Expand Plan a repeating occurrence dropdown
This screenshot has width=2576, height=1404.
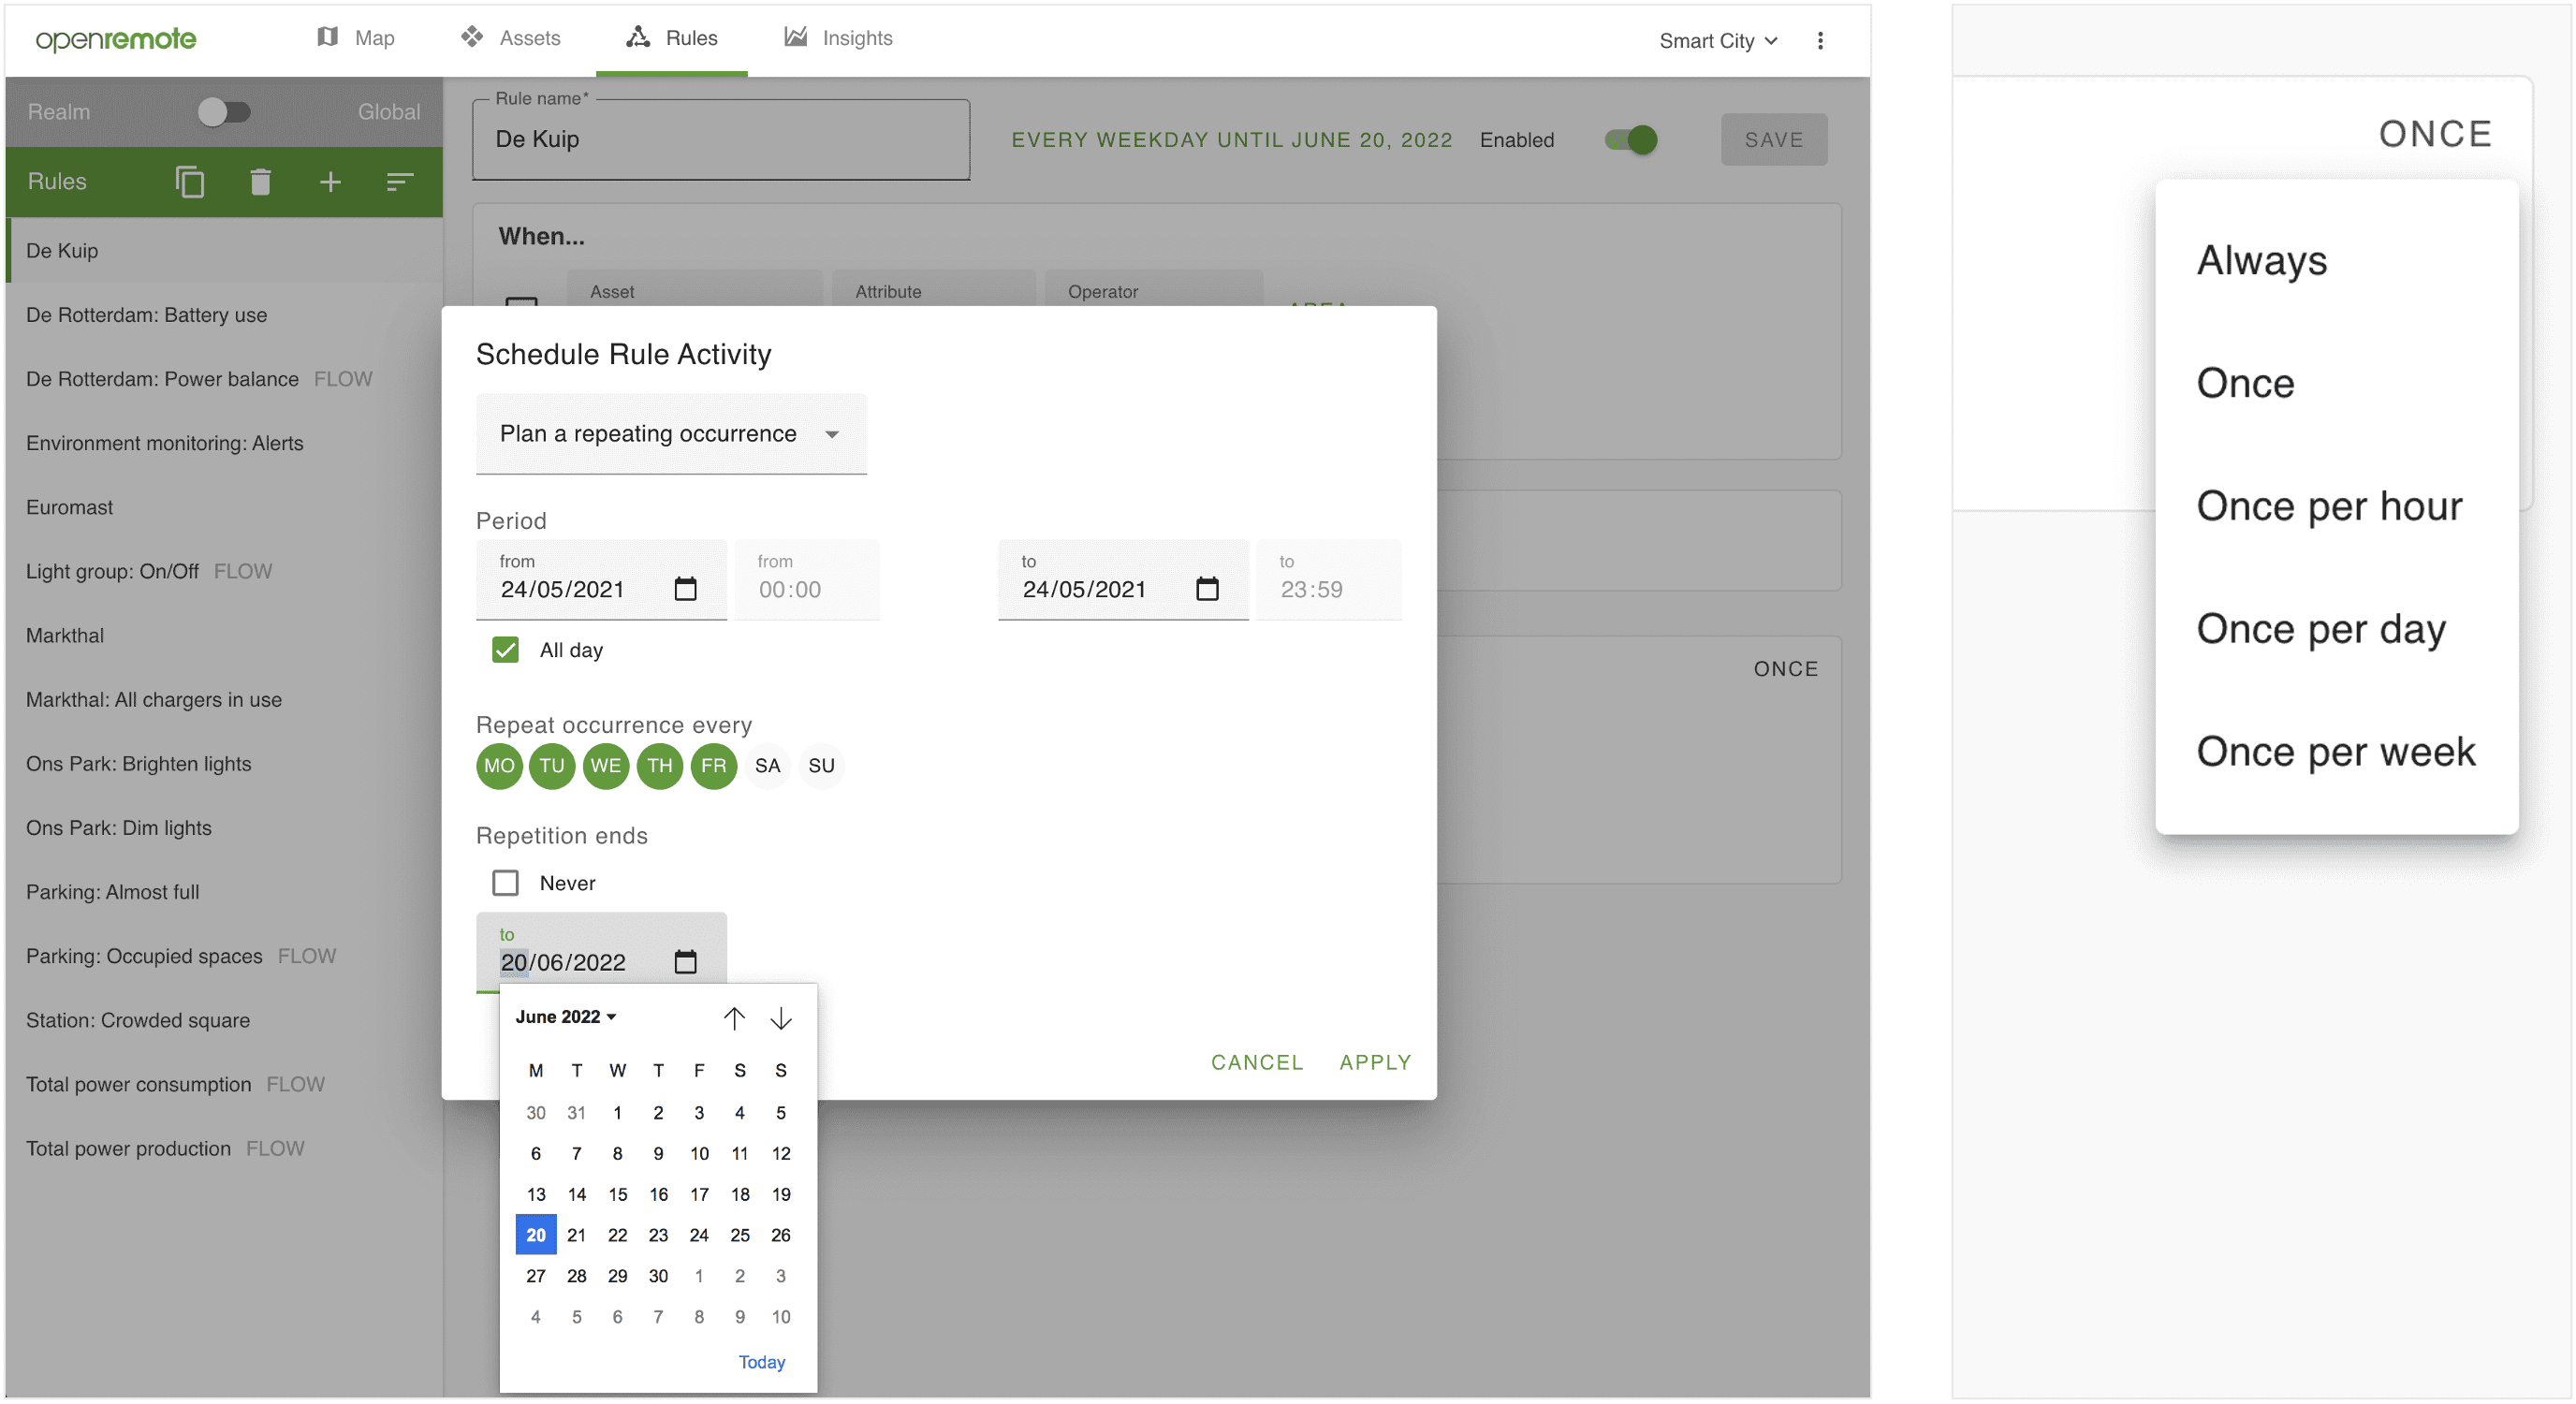(x=671, y=434)
